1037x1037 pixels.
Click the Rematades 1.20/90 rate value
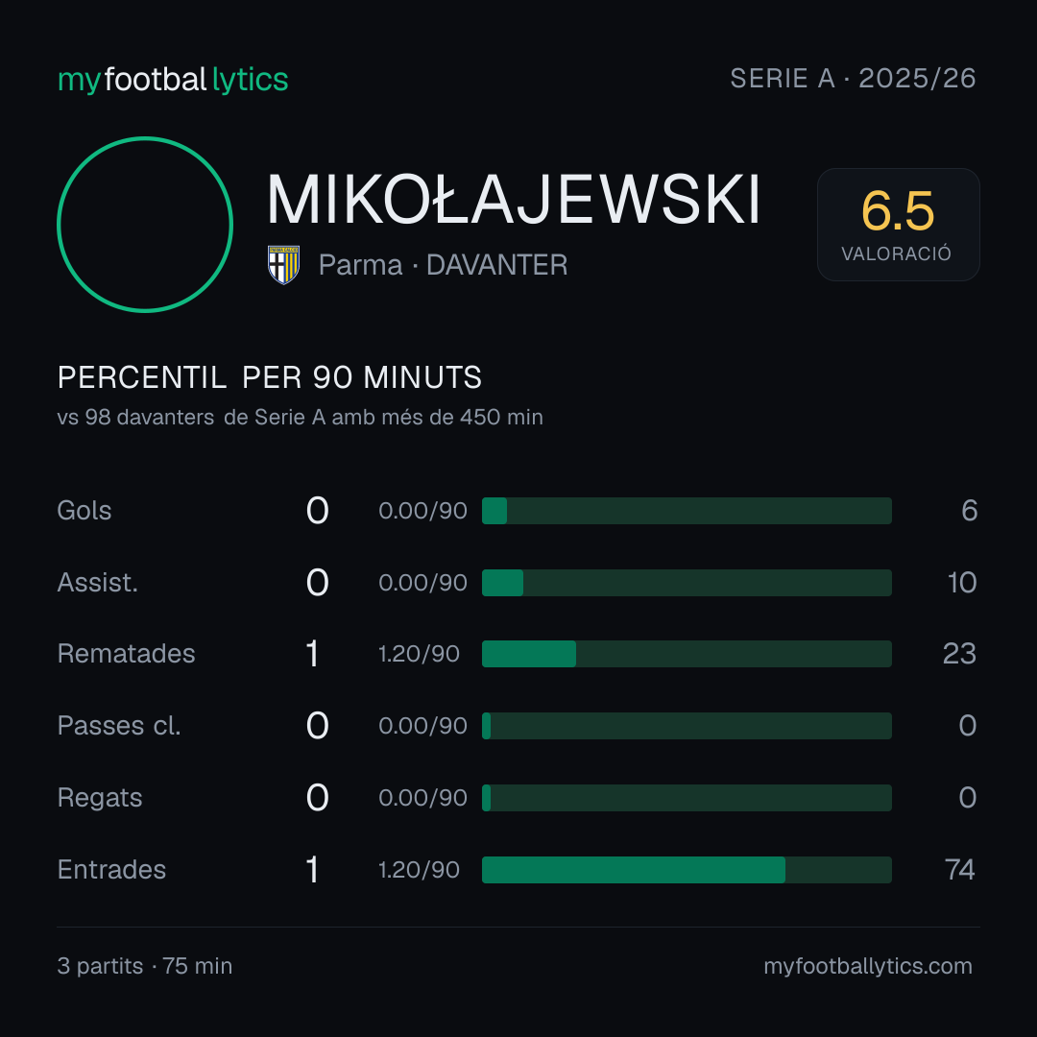[x=419, y=654]
